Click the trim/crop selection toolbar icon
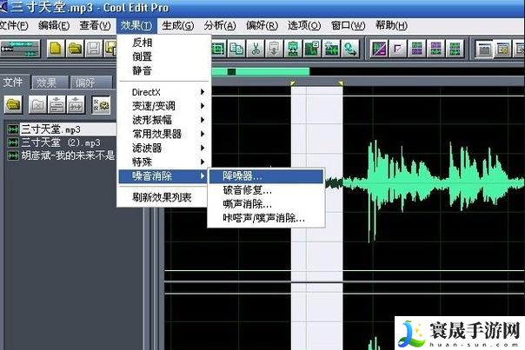Viewport: 525px width, 350px height. (218, 49)
